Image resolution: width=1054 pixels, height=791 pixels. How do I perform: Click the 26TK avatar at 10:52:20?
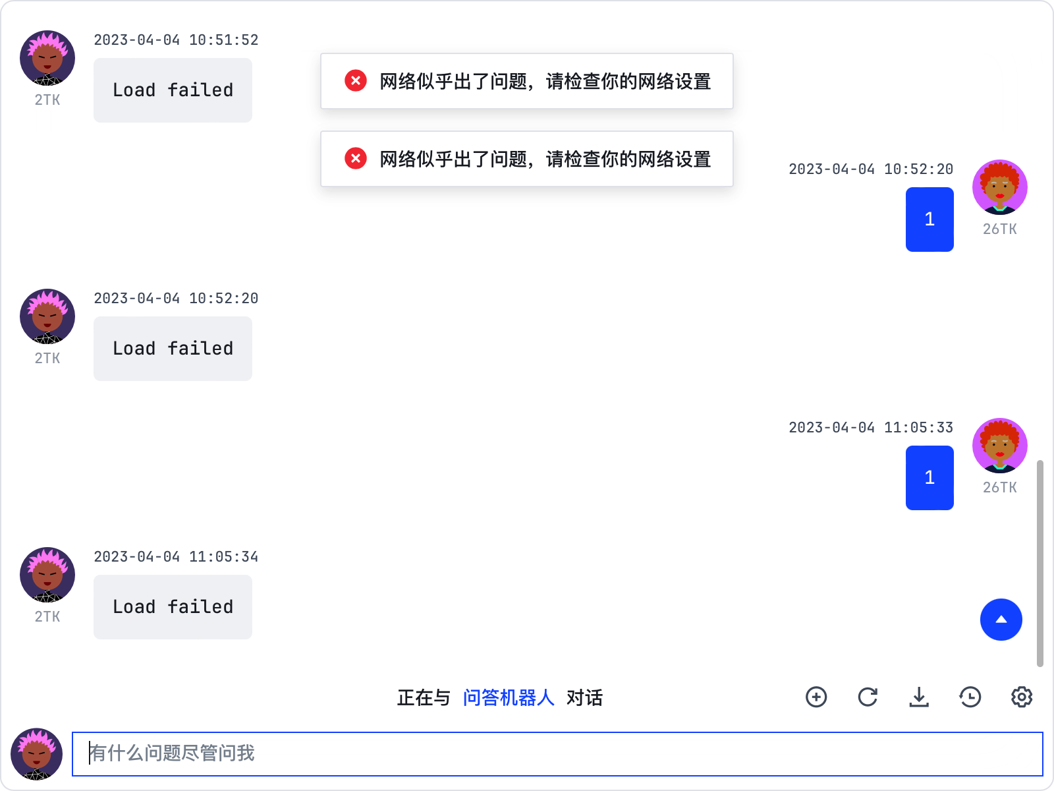click(x=999, y=187)
